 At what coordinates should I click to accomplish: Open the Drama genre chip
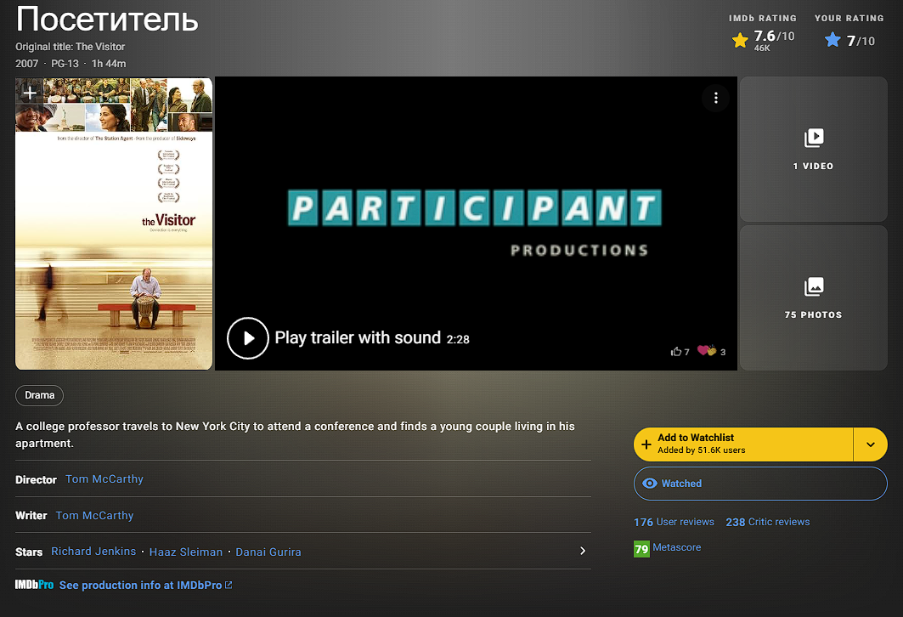coord(39,395)
